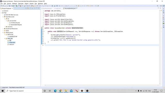Collapse all in Project Explorer toolbar

coord(26,8)
